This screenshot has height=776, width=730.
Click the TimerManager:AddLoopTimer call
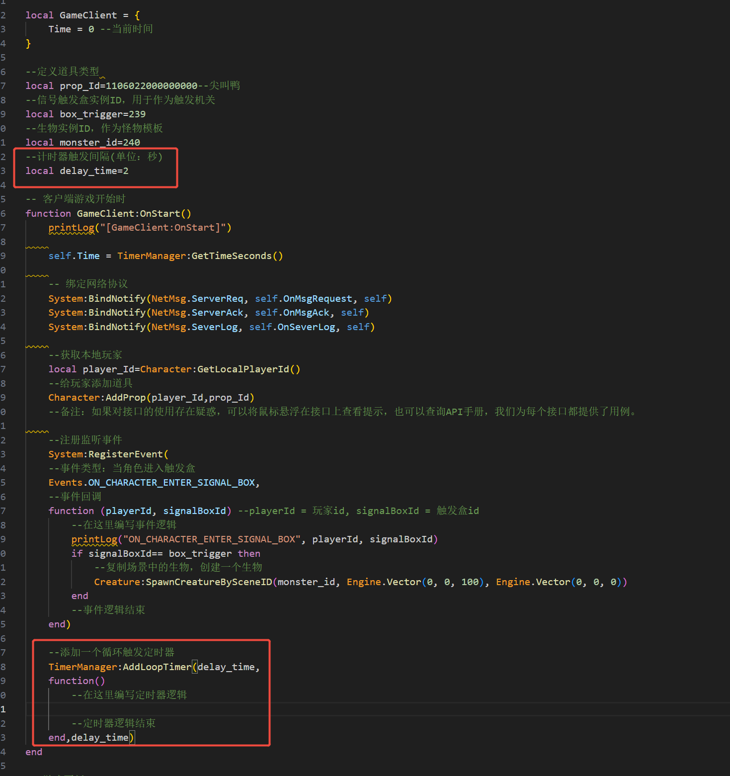[119, 667]
